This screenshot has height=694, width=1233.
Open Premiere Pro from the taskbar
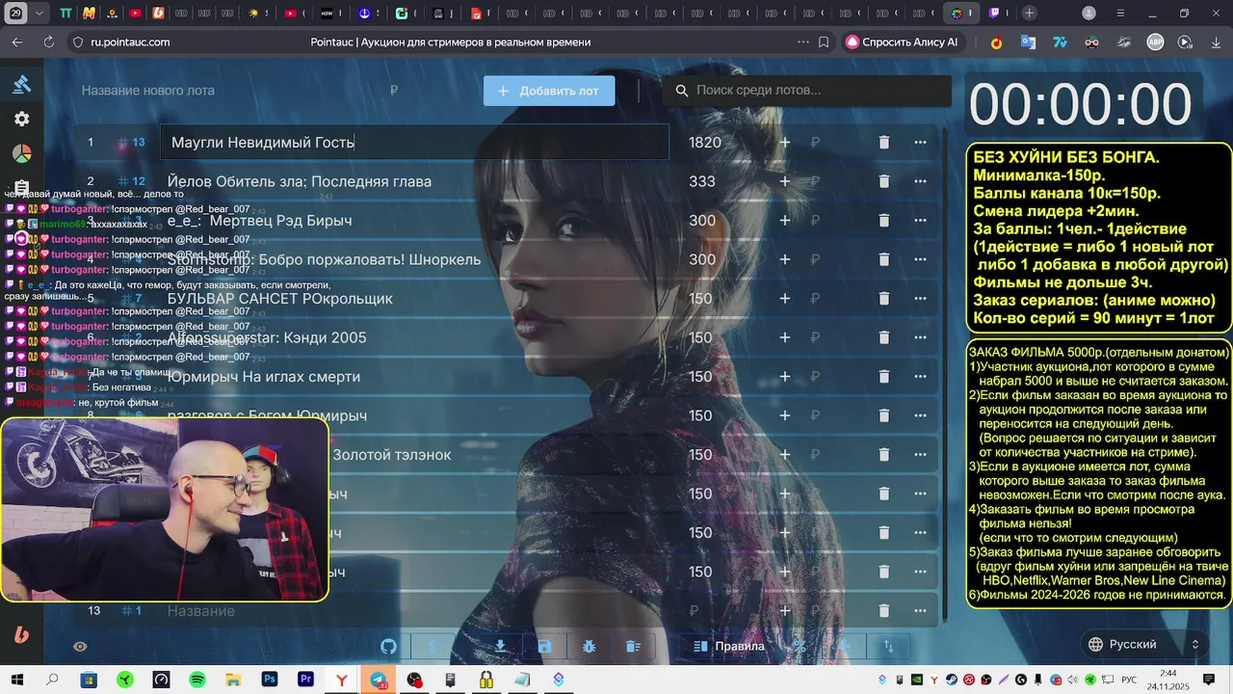[306, 680]
